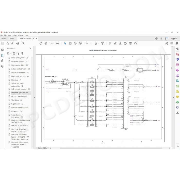Go to the previous page with the up arrow
The image size is (180, 180).
41,43
